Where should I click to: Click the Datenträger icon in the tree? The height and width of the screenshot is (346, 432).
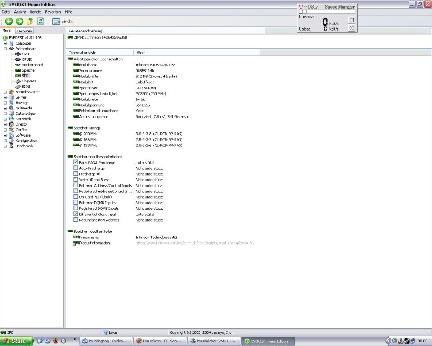12,114
